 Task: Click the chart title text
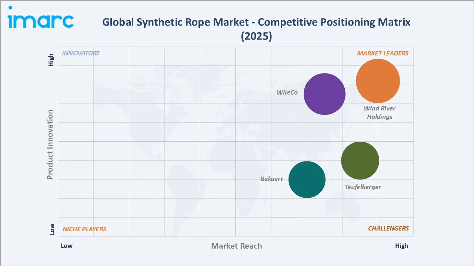(x=256, y=29)
